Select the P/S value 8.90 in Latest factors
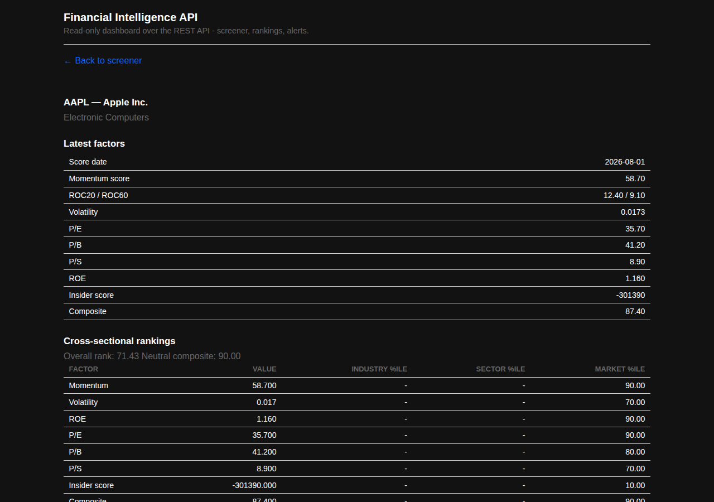Image resolution: width=714 pixels, height=502 pixels. [x=637, y=262]
